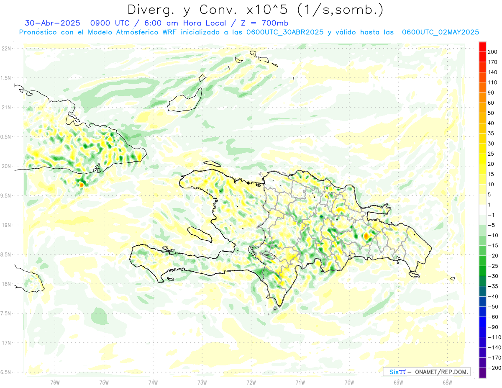Click the colorbar value label '-5'
502x388 pixels.
(x=492, y=225)
